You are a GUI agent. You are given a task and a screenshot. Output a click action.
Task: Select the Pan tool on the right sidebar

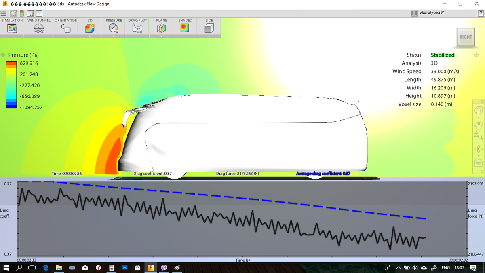pos(478,125)
